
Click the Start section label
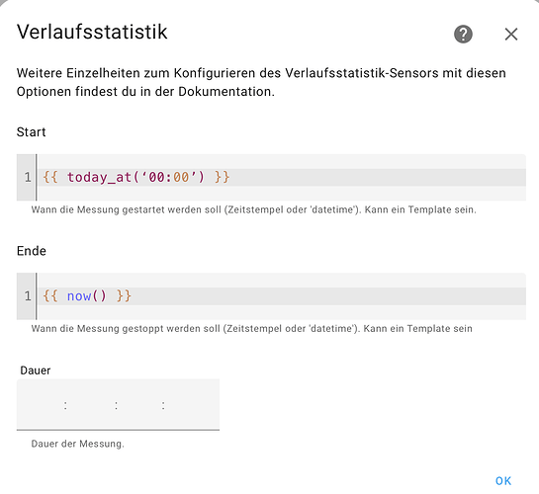pyautogui.click(x=31, y=132)
